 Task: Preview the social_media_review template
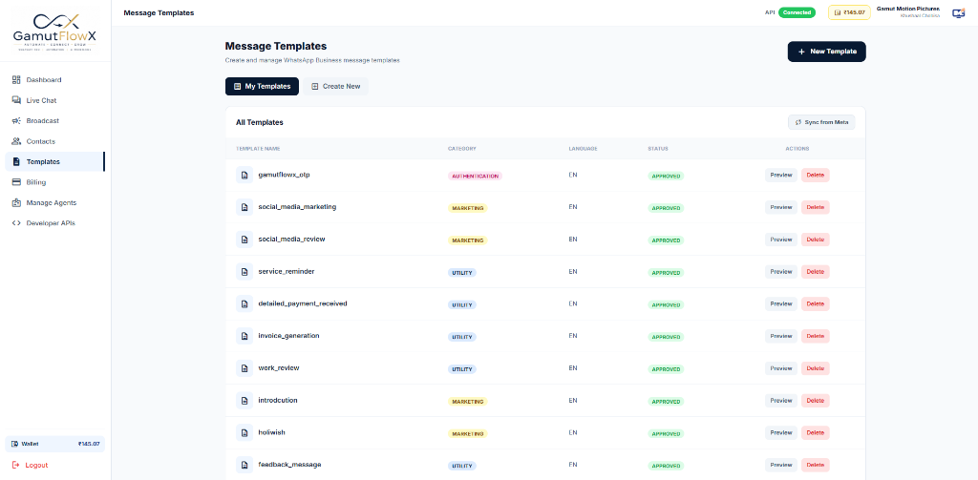[781, 240]
